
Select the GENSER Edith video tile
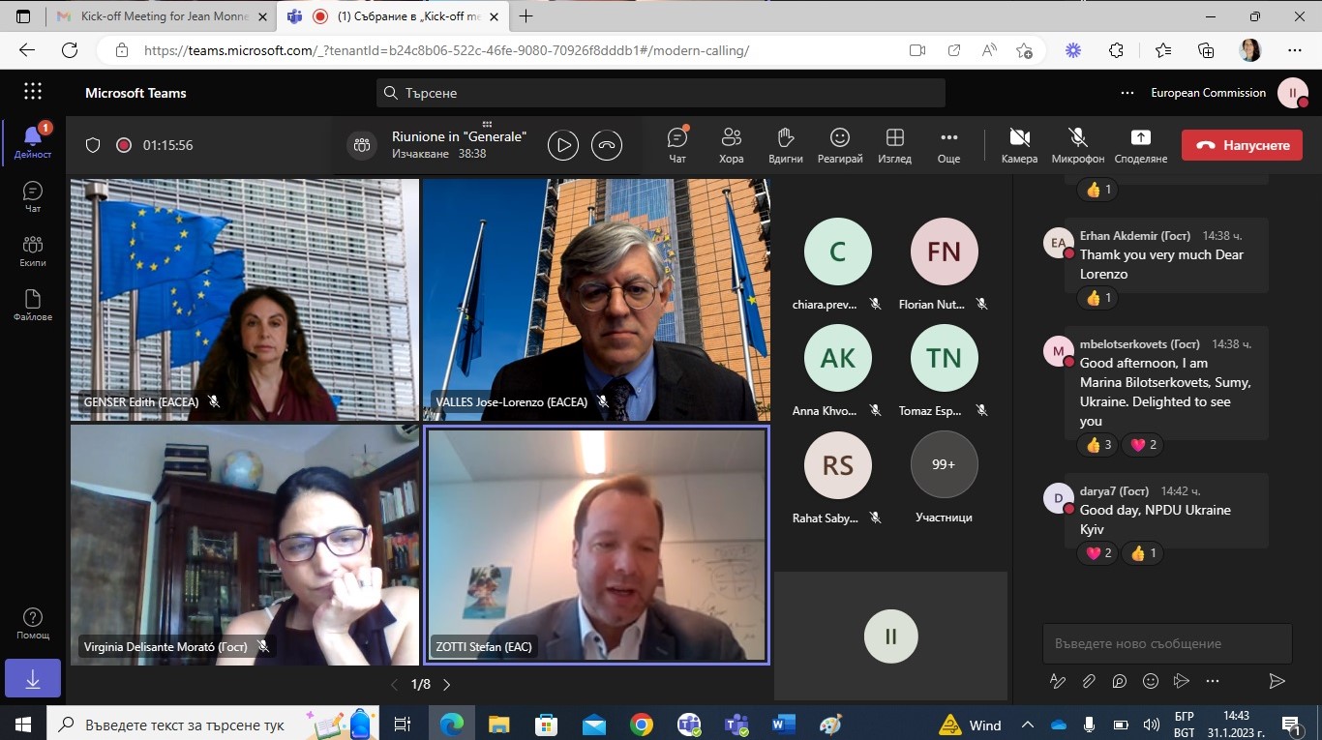245,300
